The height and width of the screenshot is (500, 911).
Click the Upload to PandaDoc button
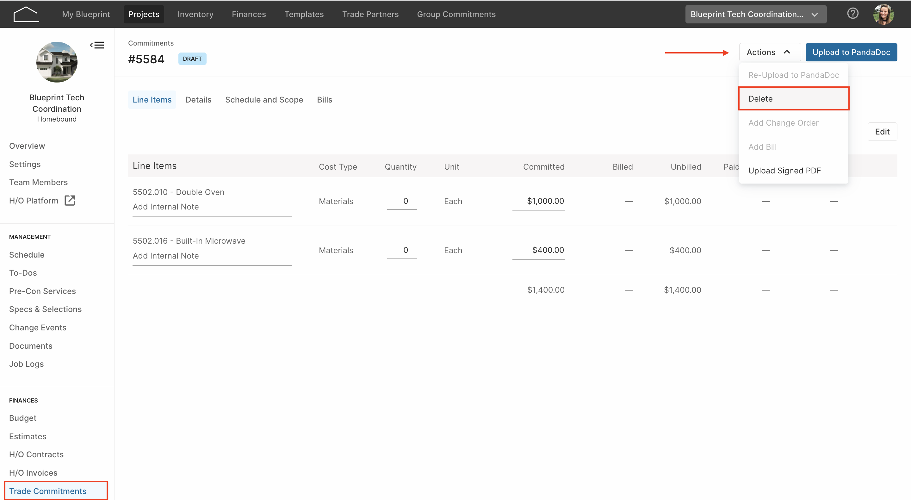(851, 52)
